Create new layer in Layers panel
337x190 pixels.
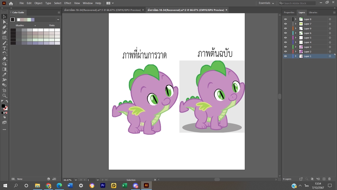tap(324, 179)
